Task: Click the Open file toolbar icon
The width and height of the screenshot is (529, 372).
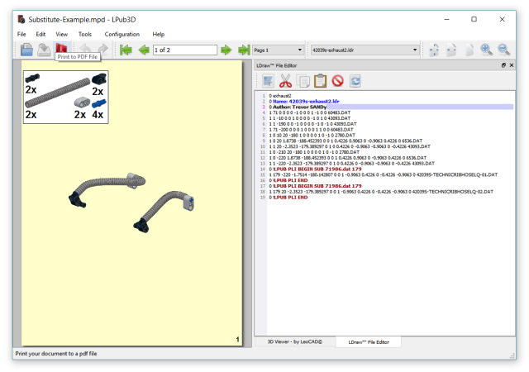Action: pos(26,50)
